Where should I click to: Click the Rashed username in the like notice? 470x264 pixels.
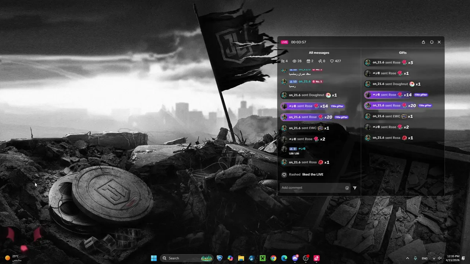click(x=294, y=175)
